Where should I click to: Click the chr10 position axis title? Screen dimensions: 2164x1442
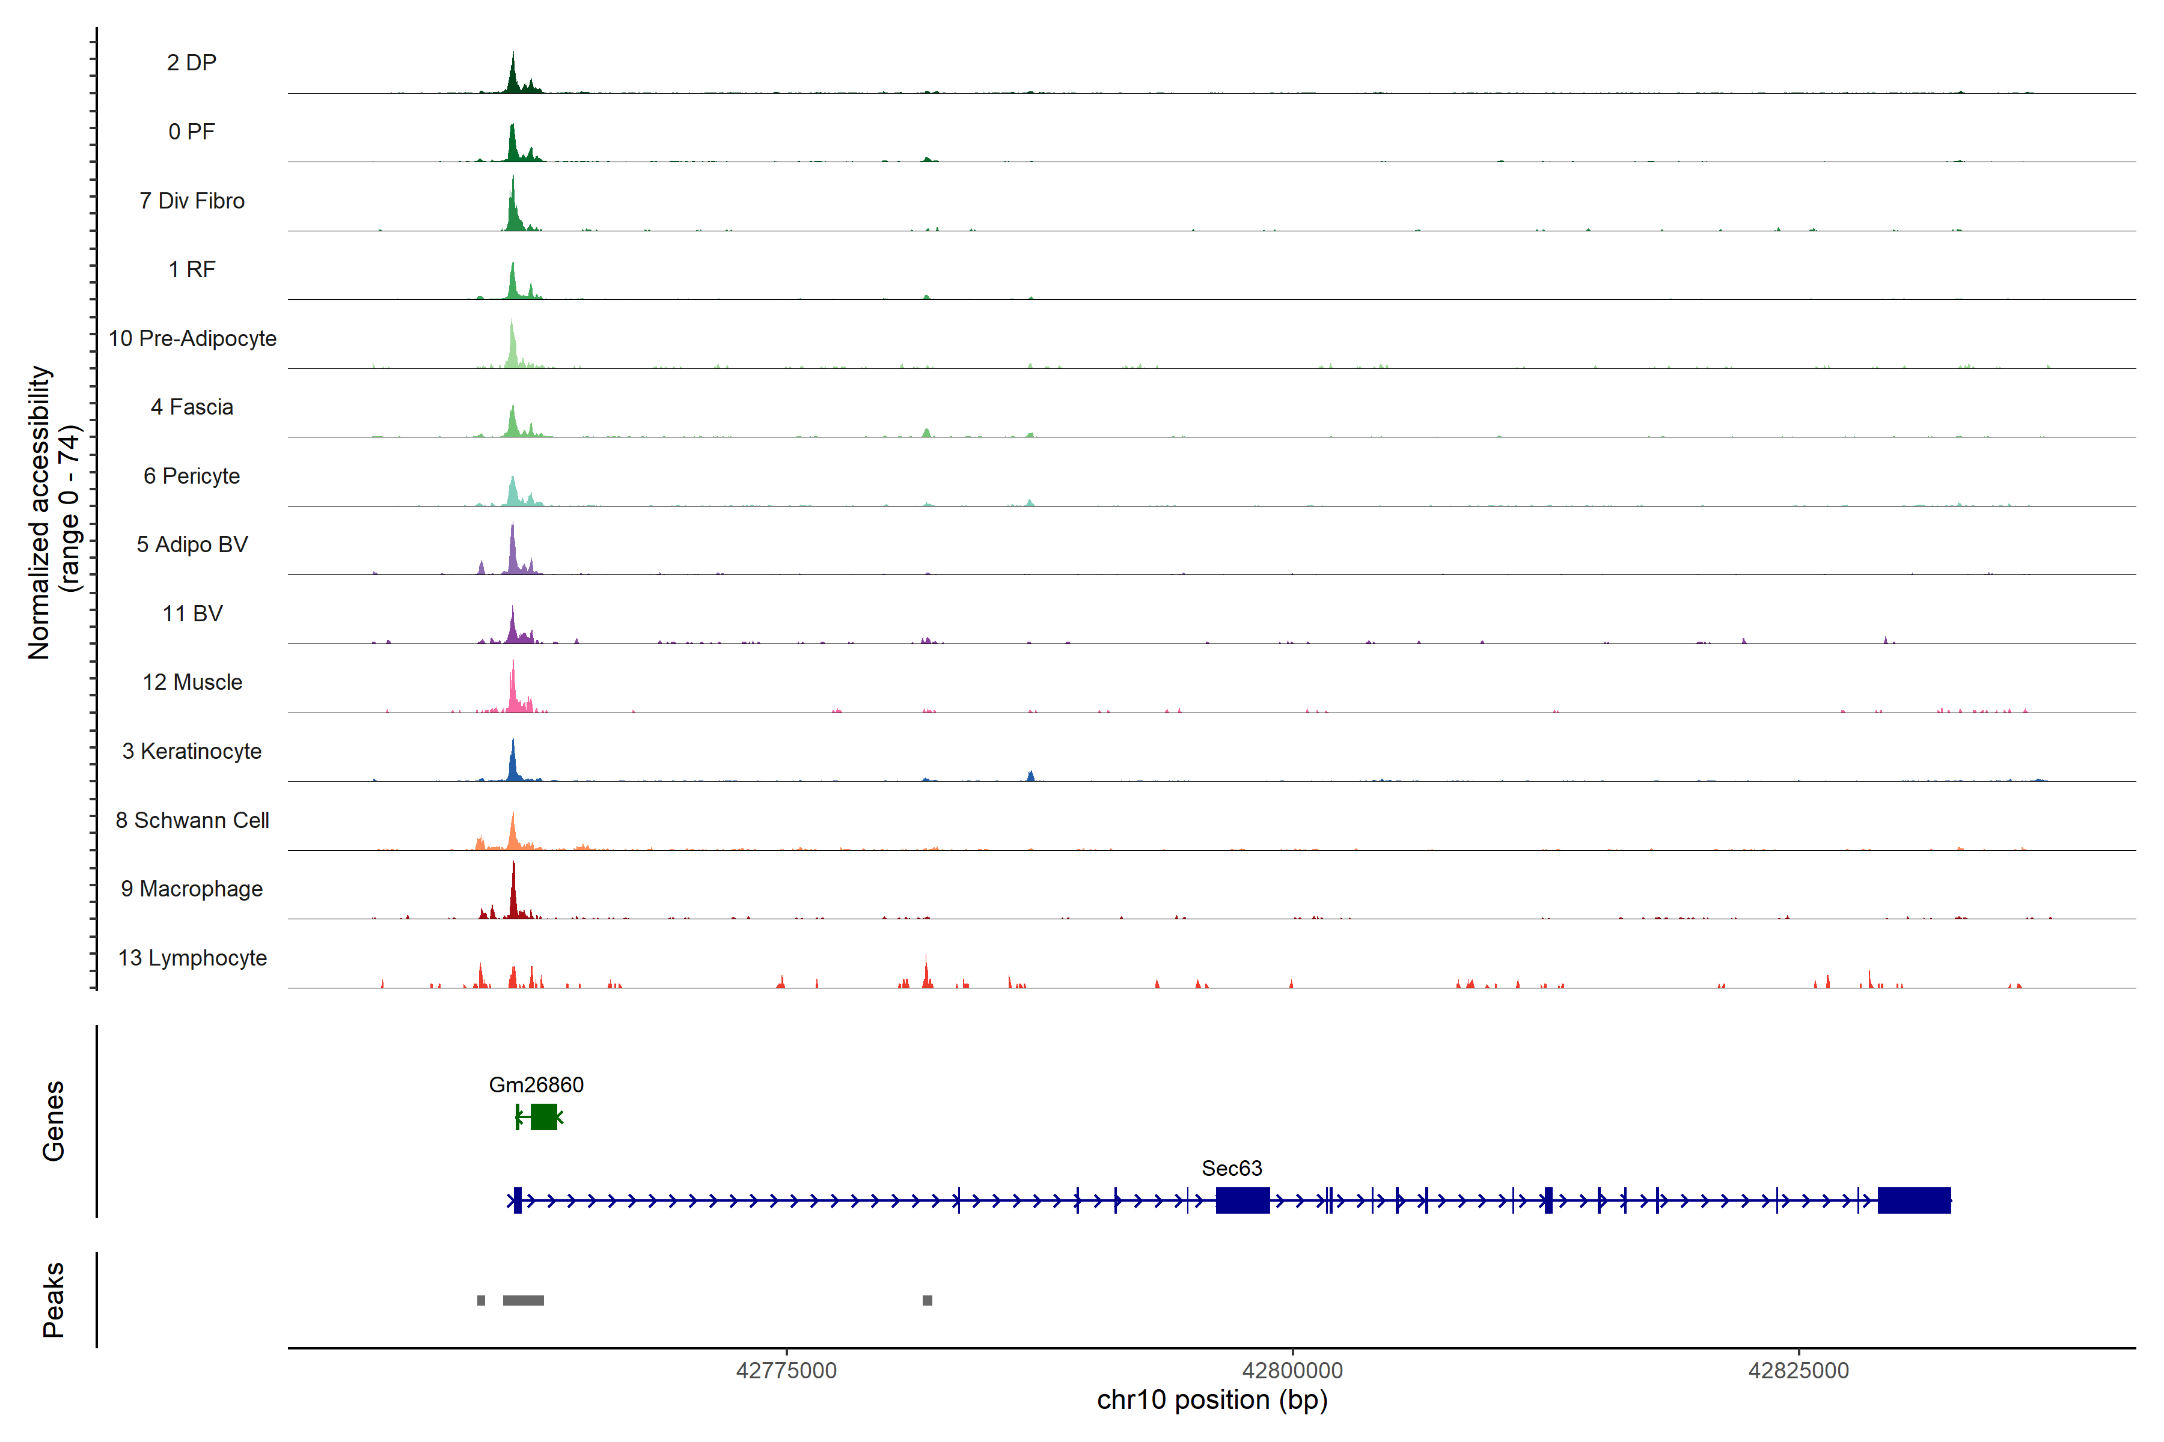pyautogui.click(x=1212, y=1400)
